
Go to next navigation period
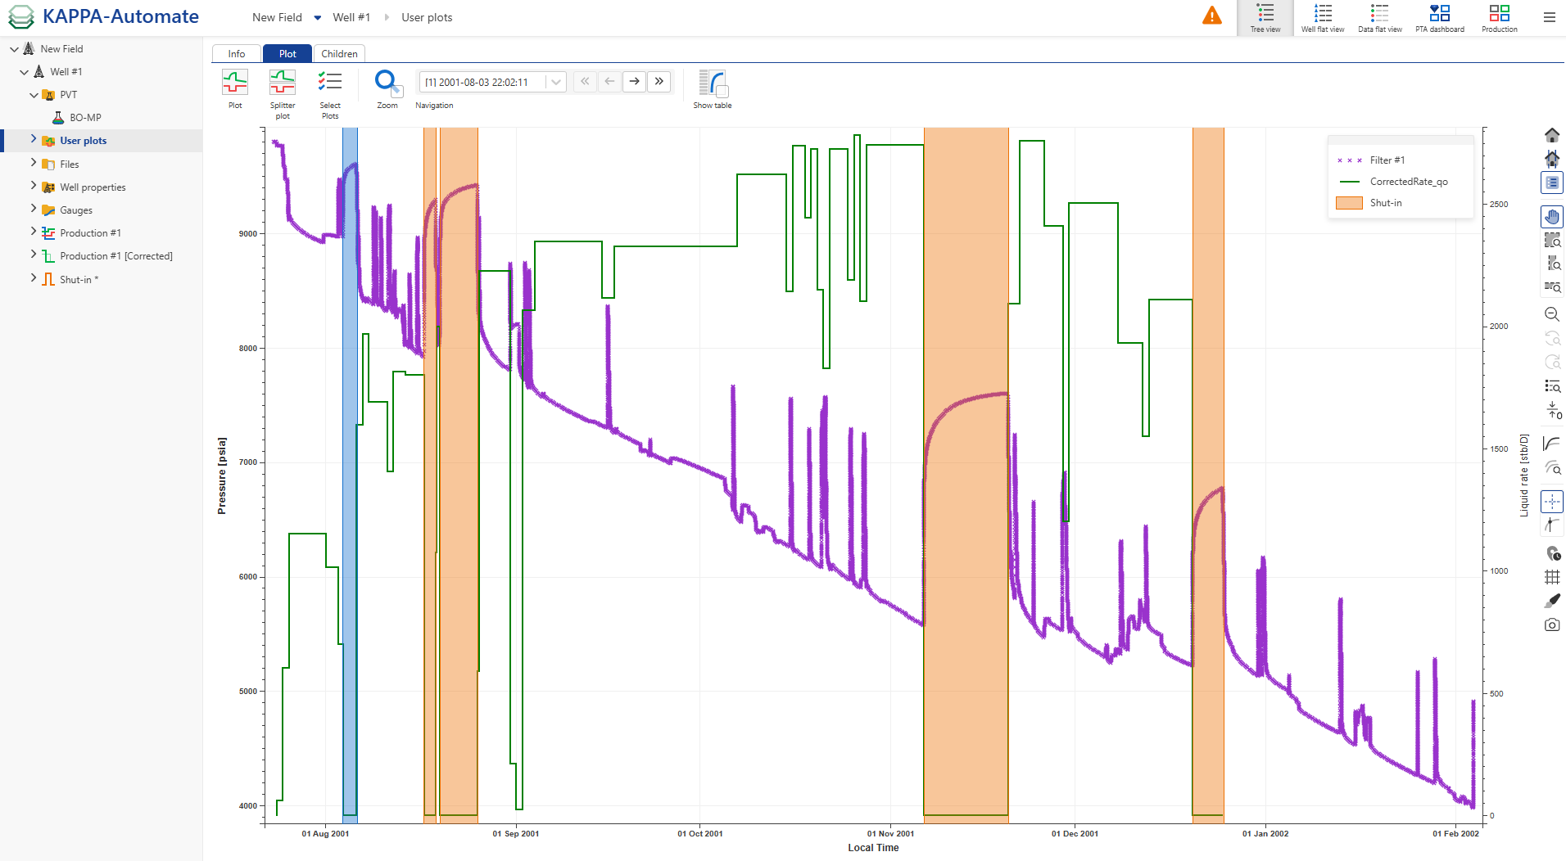634,82
